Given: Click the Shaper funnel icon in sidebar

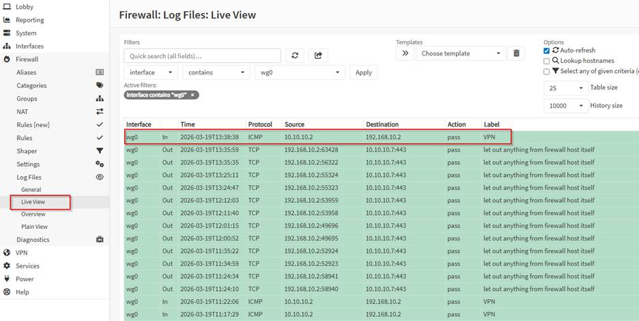Looking at the screenshot, I should (100, 151).
